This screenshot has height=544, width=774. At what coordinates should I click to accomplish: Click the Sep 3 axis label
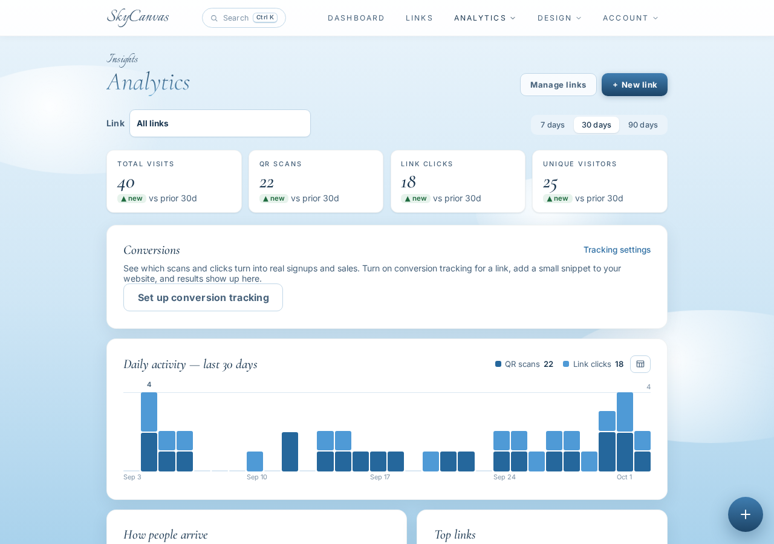[132, 477]
